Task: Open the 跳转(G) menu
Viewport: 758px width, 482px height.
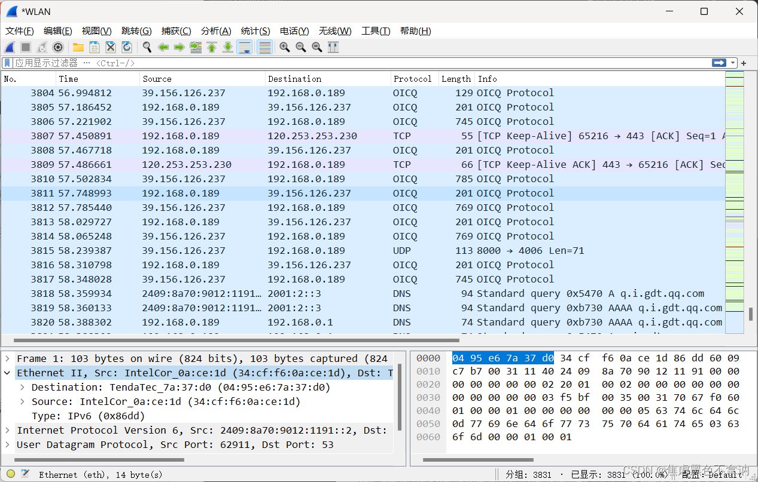Action: pos(136,31)
